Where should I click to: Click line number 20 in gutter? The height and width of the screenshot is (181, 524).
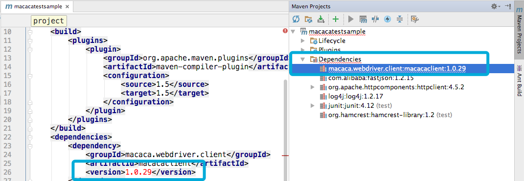(7, 120)
